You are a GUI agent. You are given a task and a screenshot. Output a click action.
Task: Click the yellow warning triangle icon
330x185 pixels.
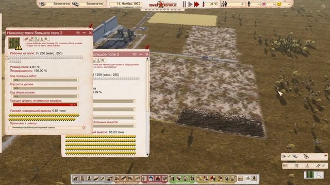coord(19,47)
